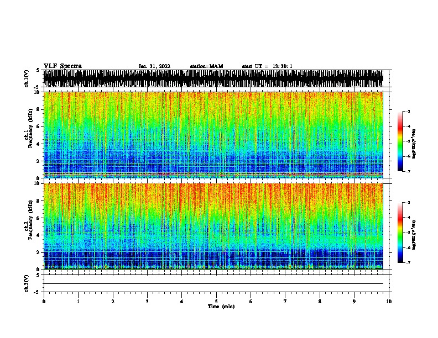
Task: Click the time axis "10" tick label
Action: pyautogui.click(x=389, y=302)
